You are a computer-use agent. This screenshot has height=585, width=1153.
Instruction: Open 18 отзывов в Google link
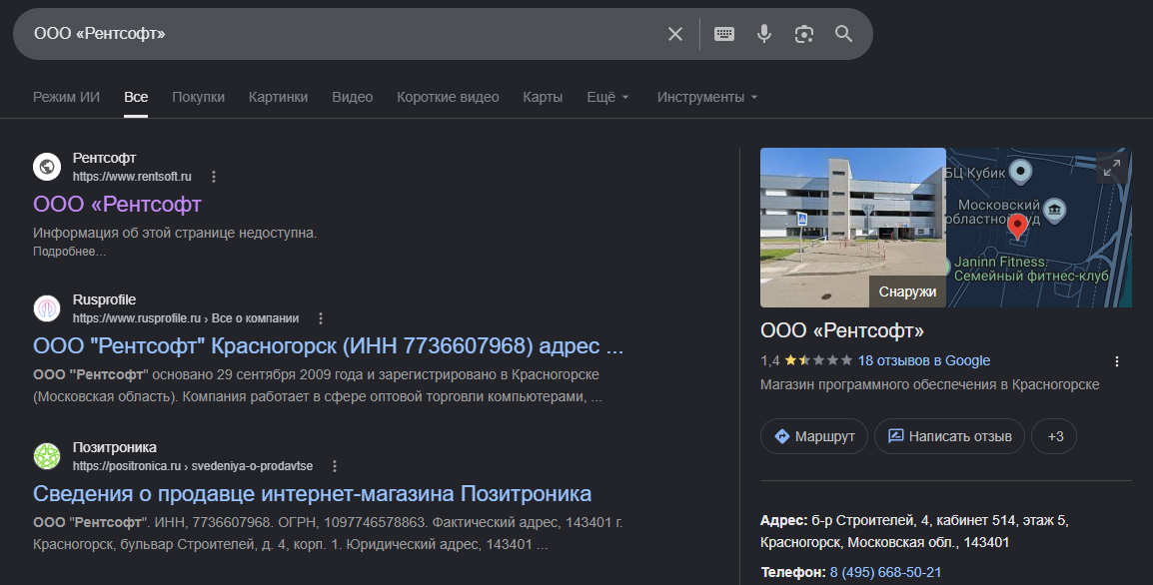coord(923,360)
